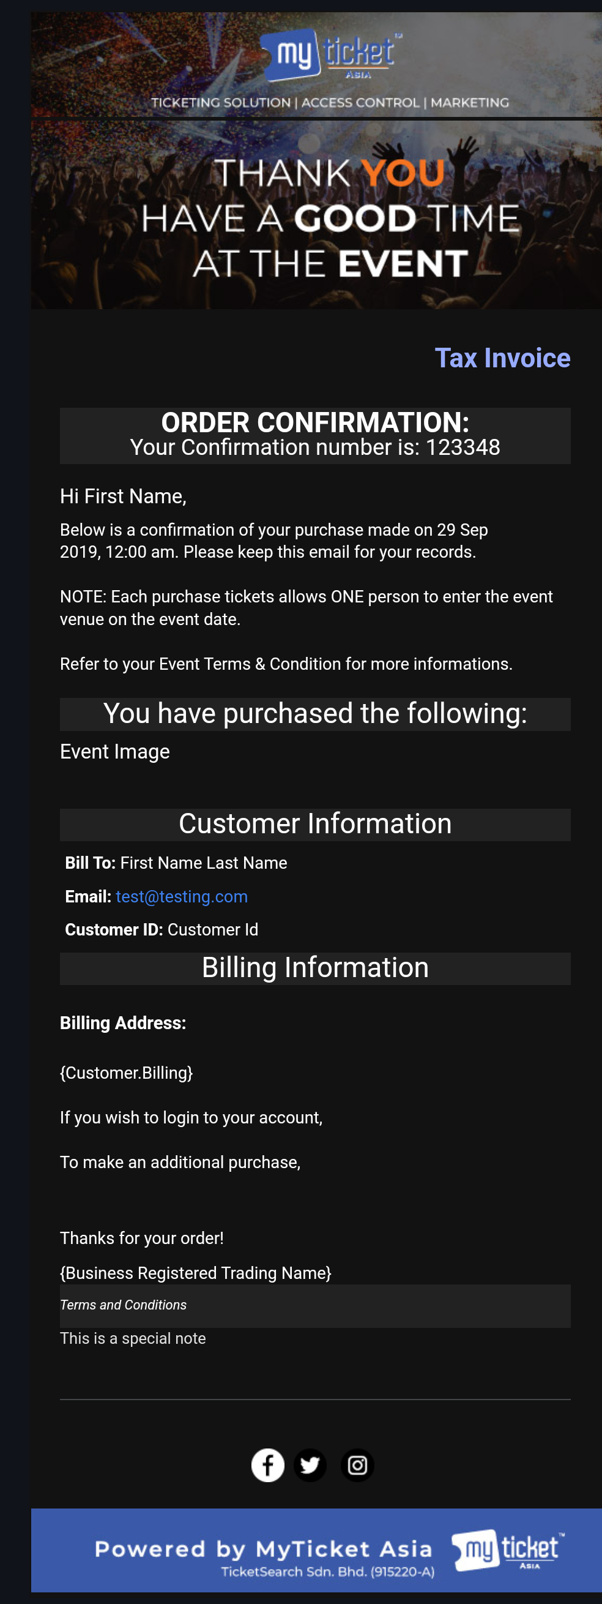Click the Powered by MyTicket Asia text
Screen dimensions: 602x1604
pyautogui.click(x=263, y=1548)
